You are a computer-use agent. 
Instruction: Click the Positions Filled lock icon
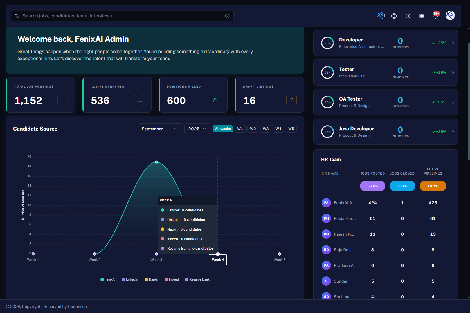215,100
